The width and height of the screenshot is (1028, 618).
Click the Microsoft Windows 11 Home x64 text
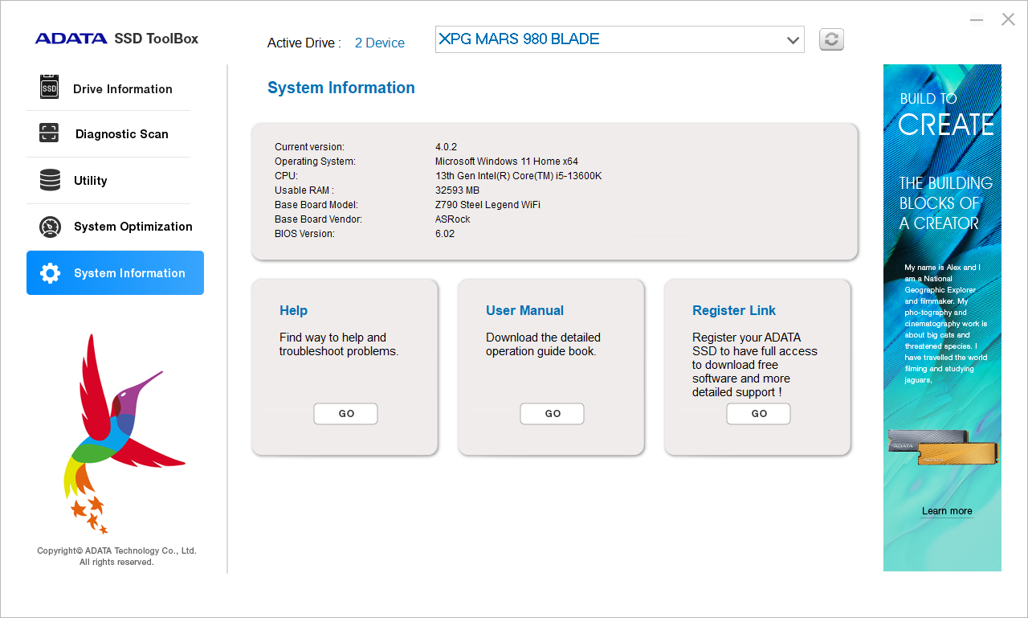click(x=507, y=162)
